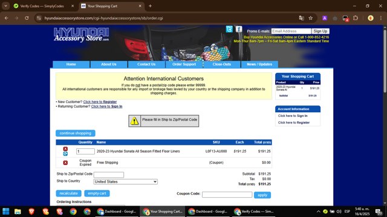Viewport: 387px width, 217px height.
Task: Open Windows Start menu
Action: pyautogui.click(x=6, y=212)
